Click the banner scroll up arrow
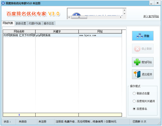Image resolution: width=162 pixels, height=126 pixels. pyautogui.click(x=124, y=10)
